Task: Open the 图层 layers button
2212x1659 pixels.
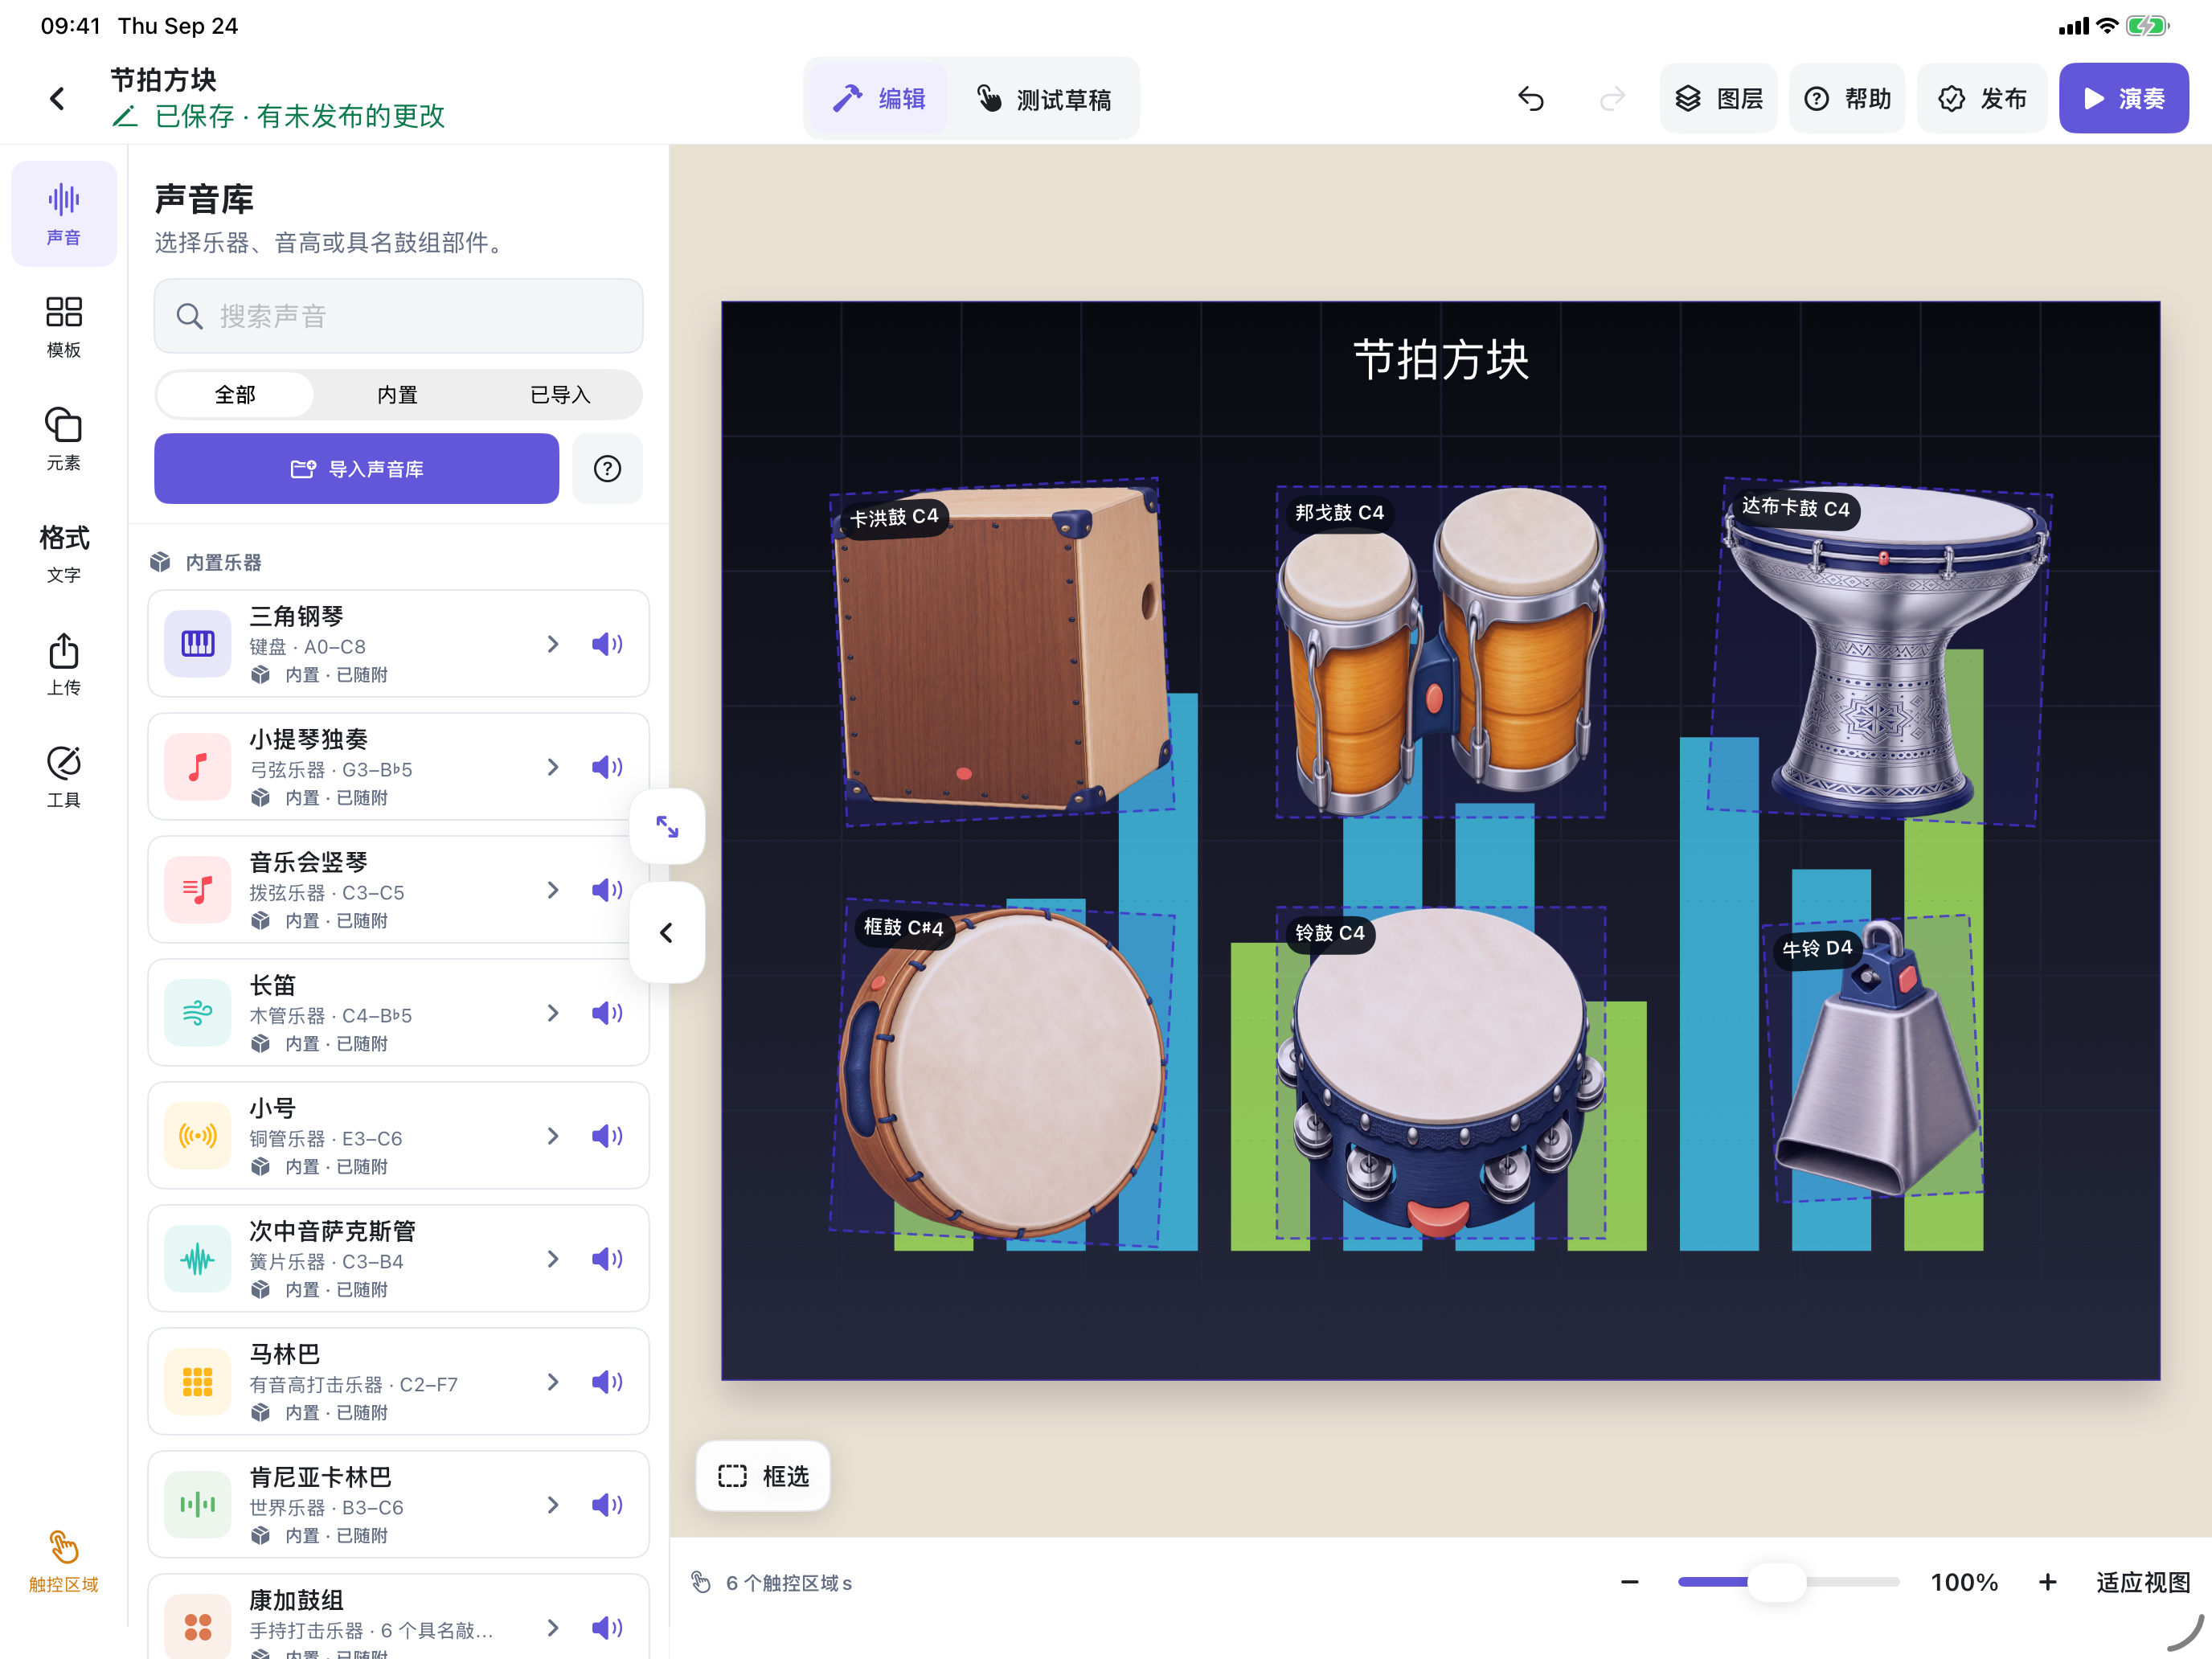Action: coord(1718,98)
